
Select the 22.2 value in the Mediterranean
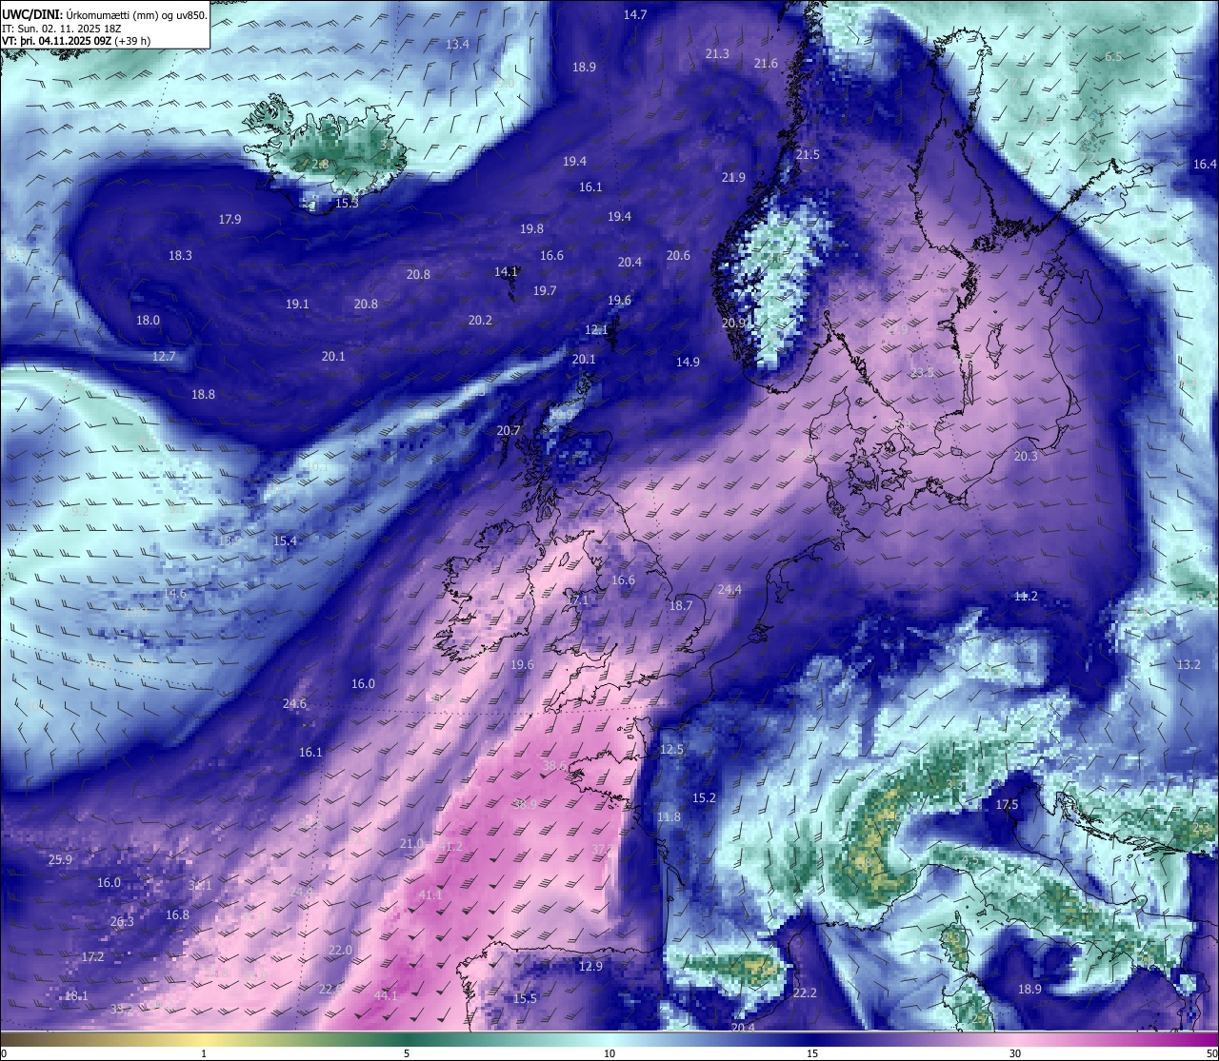pyautogui.click(x=805, y=992)
